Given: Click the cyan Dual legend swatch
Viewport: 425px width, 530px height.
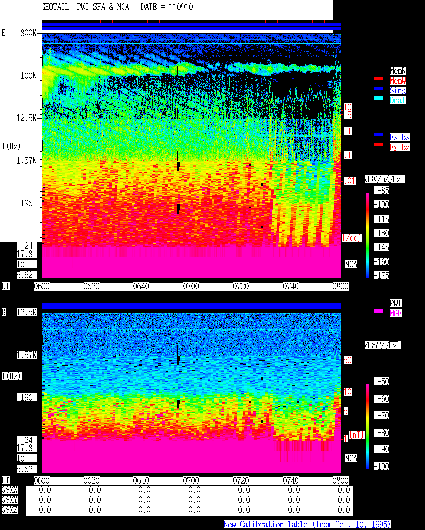Looking at the screenshot, I should (379, 98).
